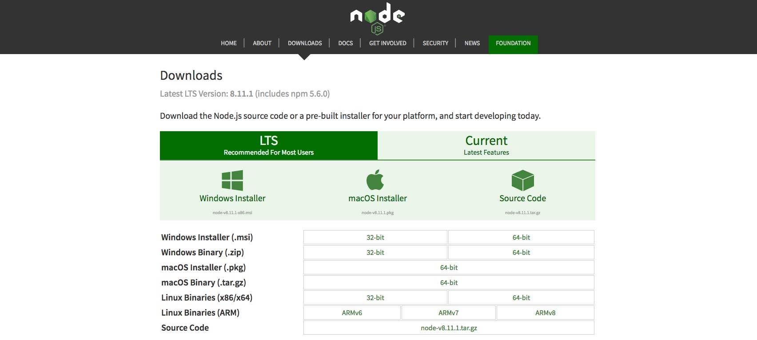Select DOWNLOADS in the navigation bar
The width and height of the screenshot is (757, 340).
pyautogui.click(x=305, y=43)
